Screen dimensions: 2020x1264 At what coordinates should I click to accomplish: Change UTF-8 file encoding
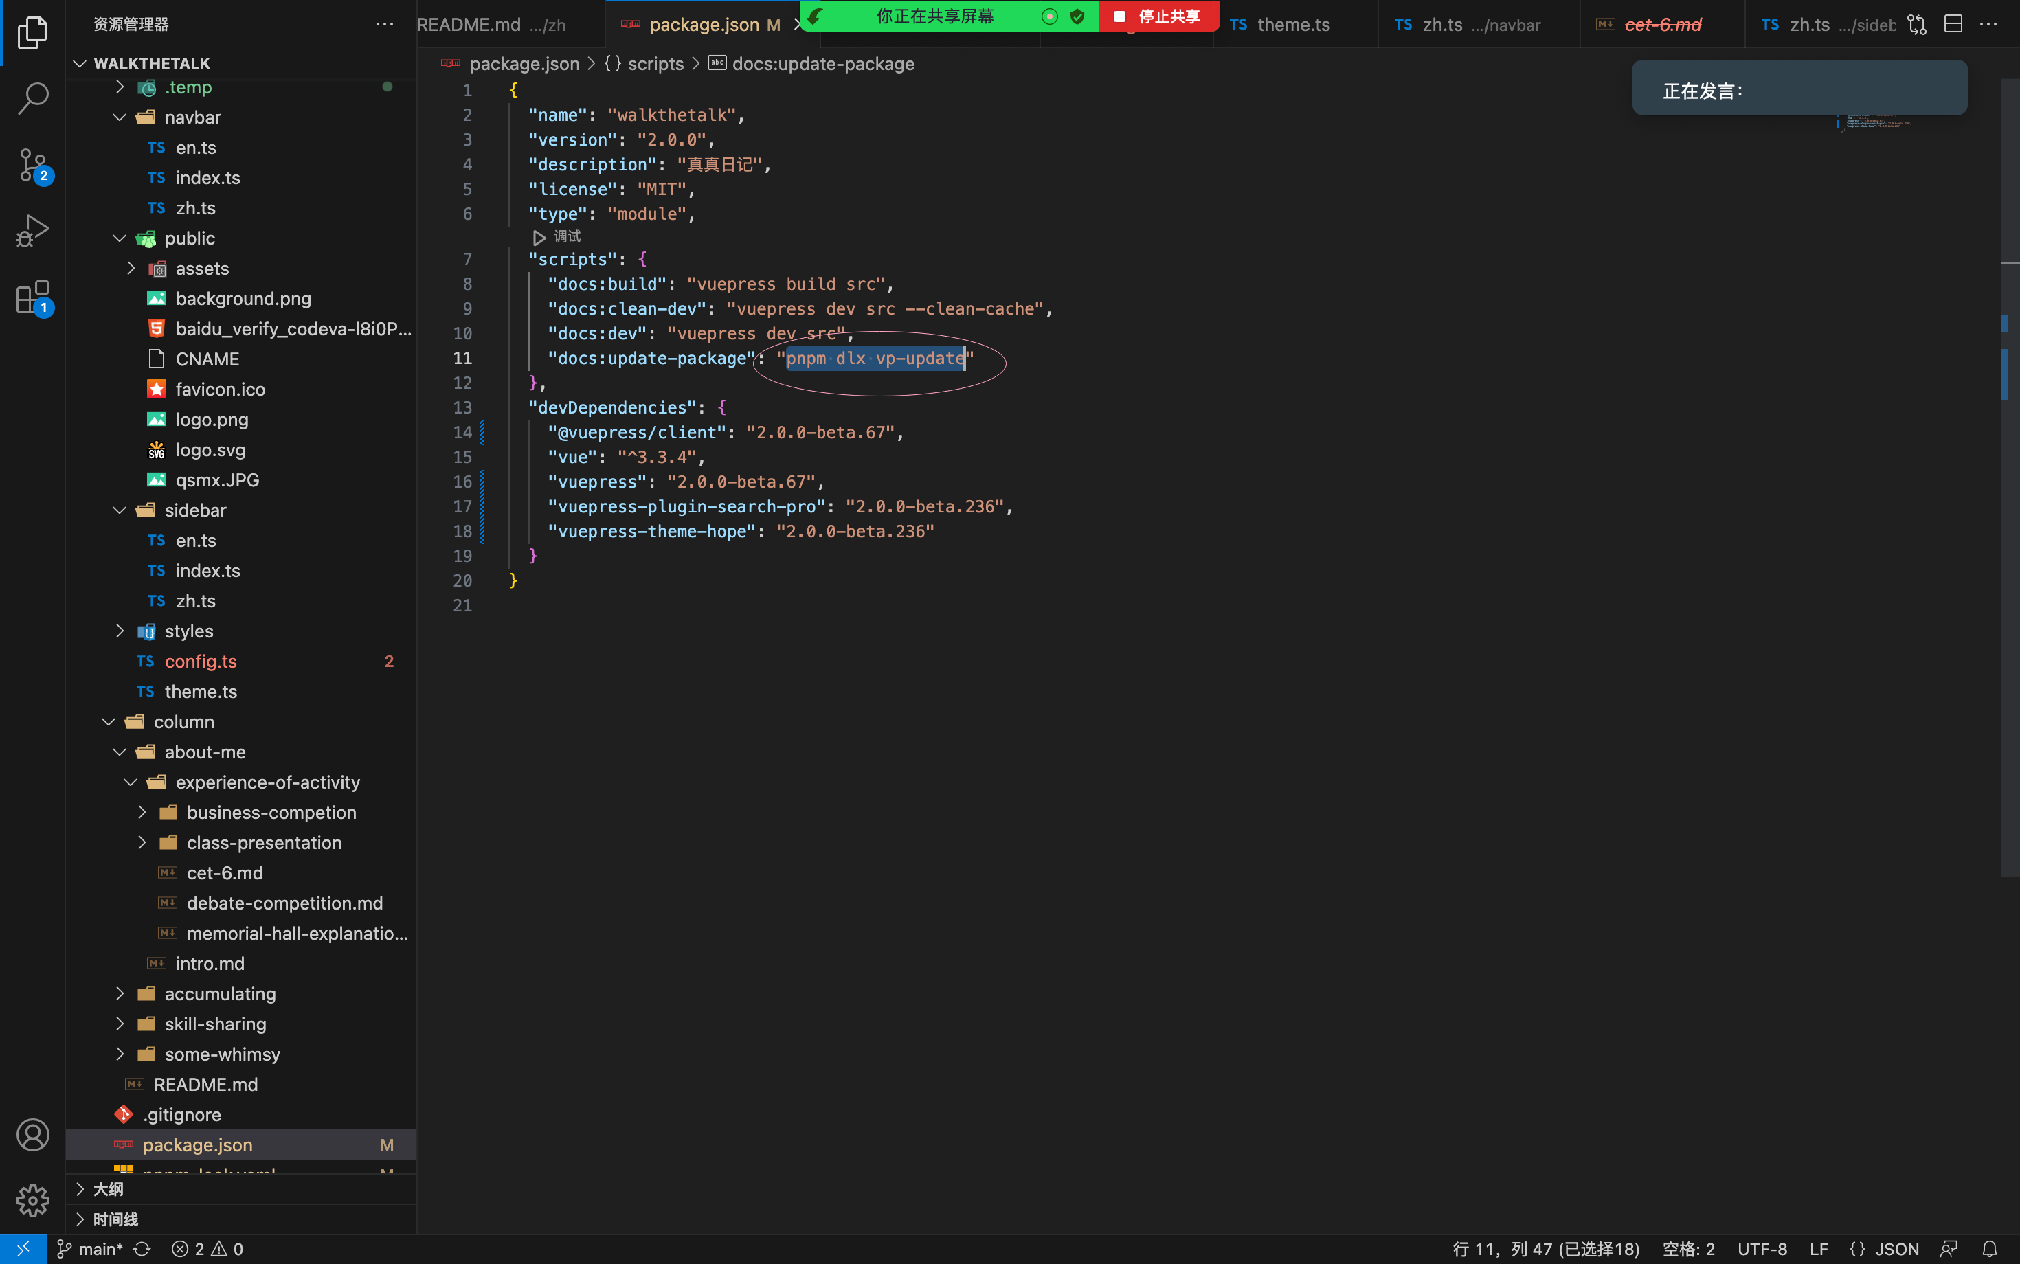1762,1249
